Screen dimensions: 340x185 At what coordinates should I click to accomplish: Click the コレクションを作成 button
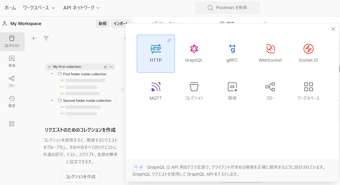tap(80, 177)
